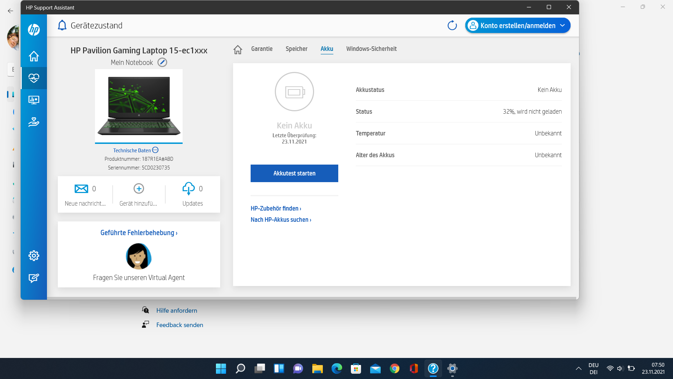
Task: Select the device health heartbeat icon
Action: coord(34,78)
